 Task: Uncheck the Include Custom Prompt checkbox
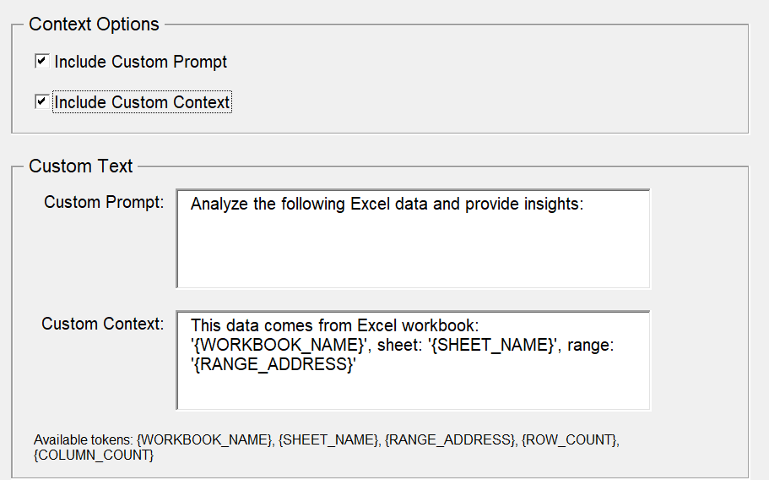[x=41, y=62]
